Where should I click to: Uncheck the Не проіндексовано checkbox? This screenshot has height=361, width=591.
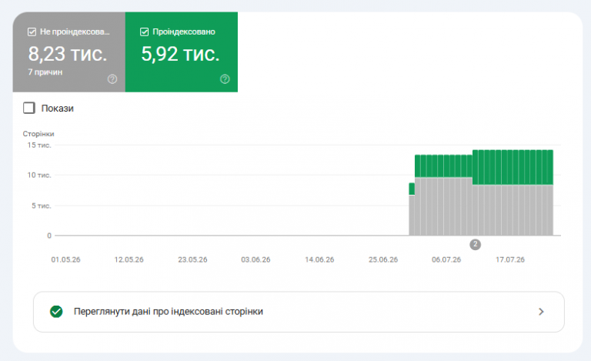pyautogui.click(x=32, y=32)
